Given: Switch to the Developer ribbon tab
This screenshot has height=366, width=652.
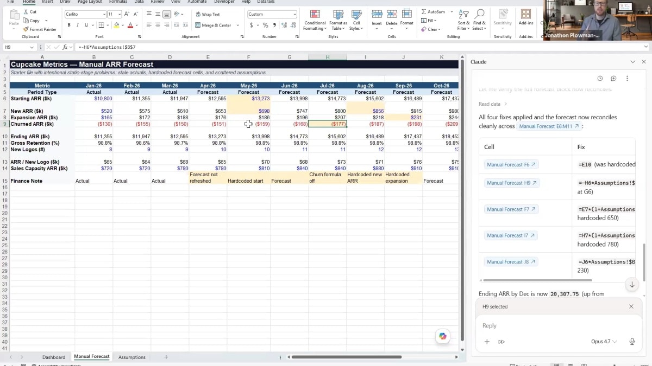Looking at the screenshot, I should click(224, 2).
